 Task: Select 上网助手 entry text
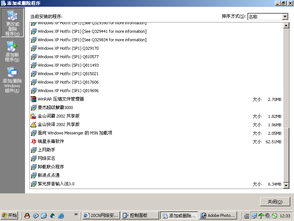[47, 150]
